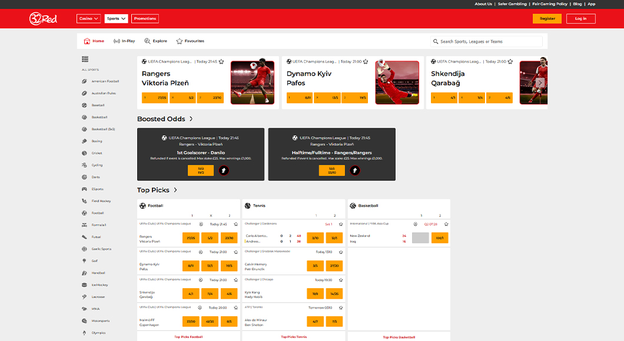
Task: Open the Top Picks Basketball link
Action: point(399,337)
